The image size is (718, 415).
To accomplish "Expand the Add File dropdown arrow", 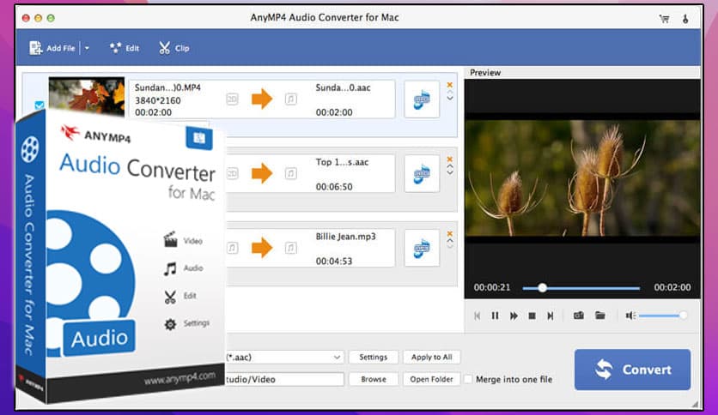I will click(87, 48).
